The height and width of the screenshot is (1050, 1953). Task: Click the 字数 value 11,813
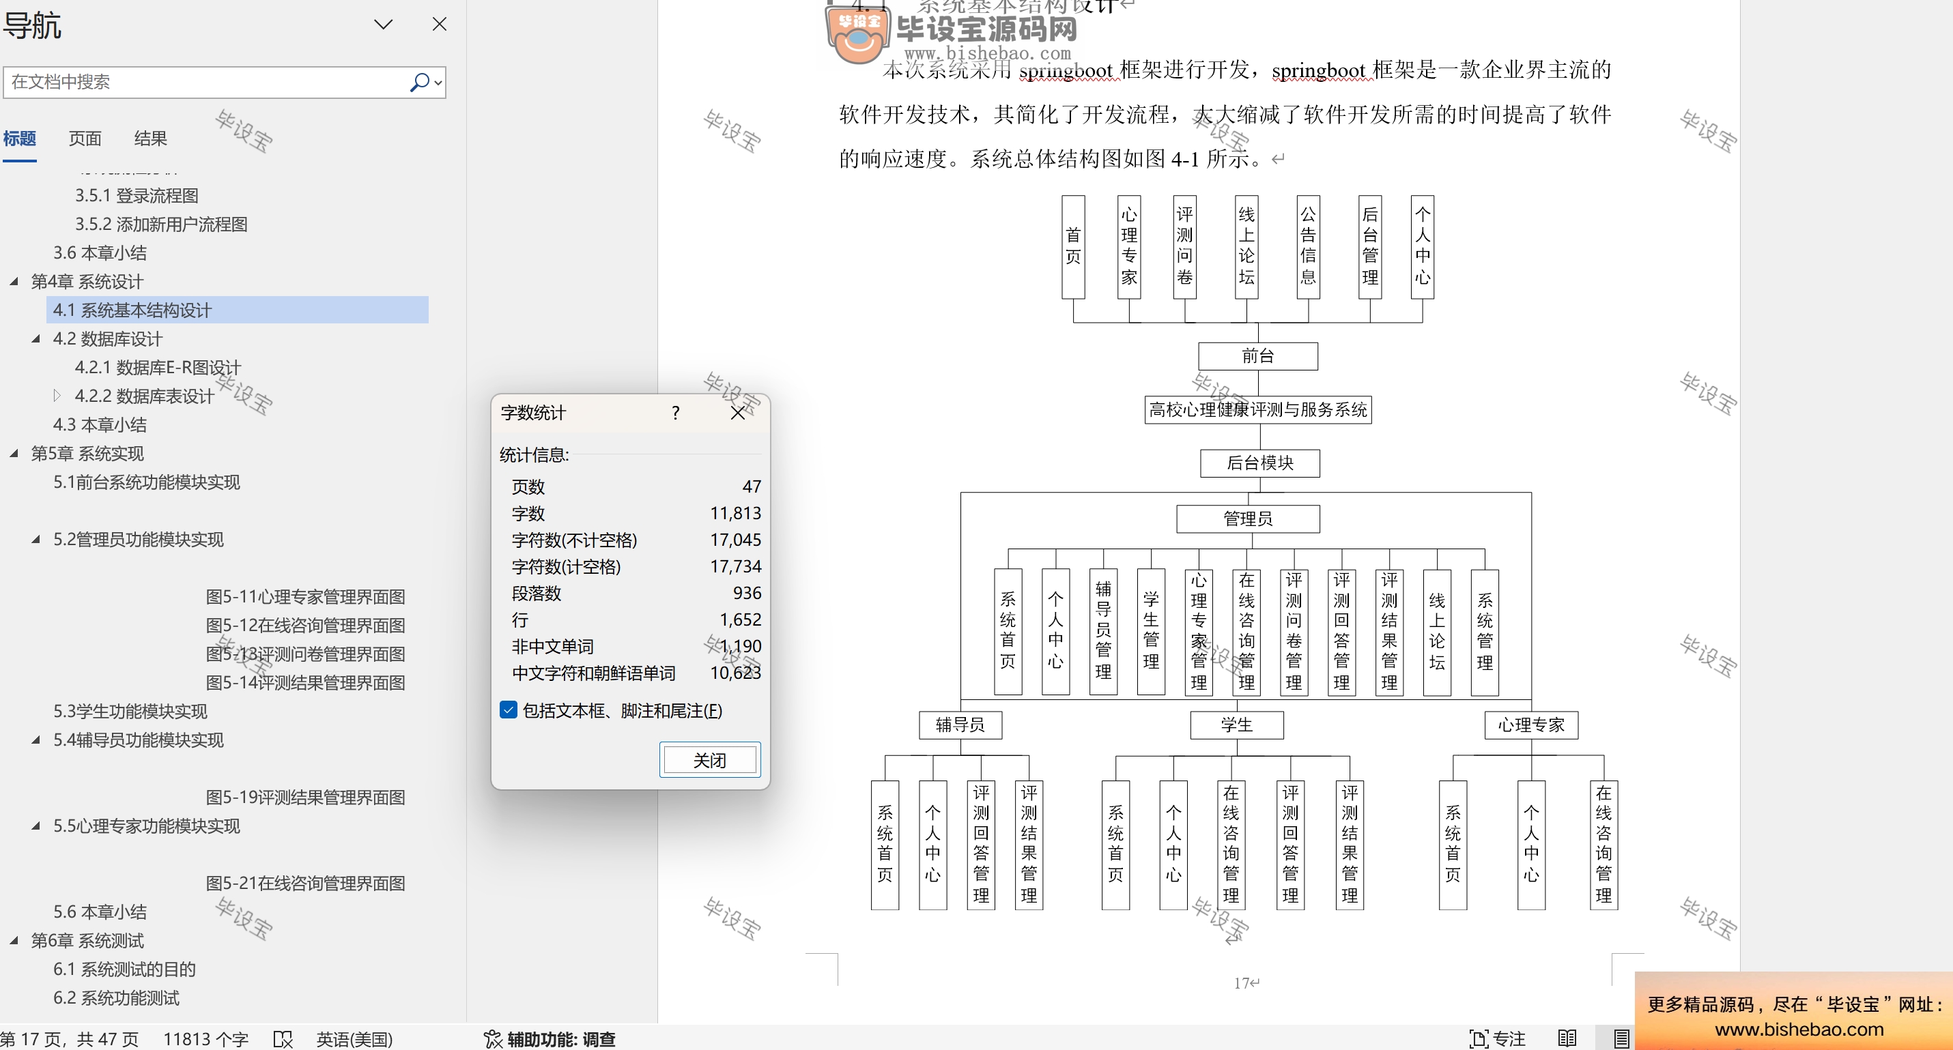coord(735,513)
